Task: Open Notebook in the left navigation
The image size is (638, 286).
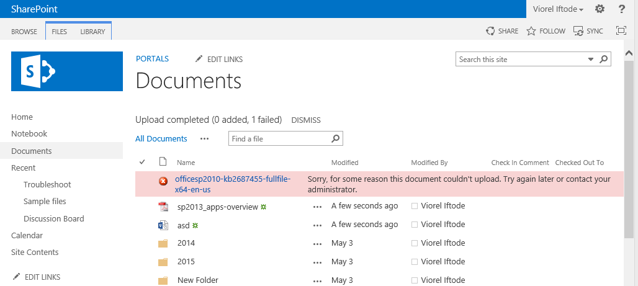Action: click(x=29, y=134)
